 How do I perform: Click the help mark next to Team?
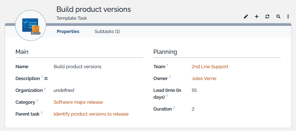(x=167, y=65)
